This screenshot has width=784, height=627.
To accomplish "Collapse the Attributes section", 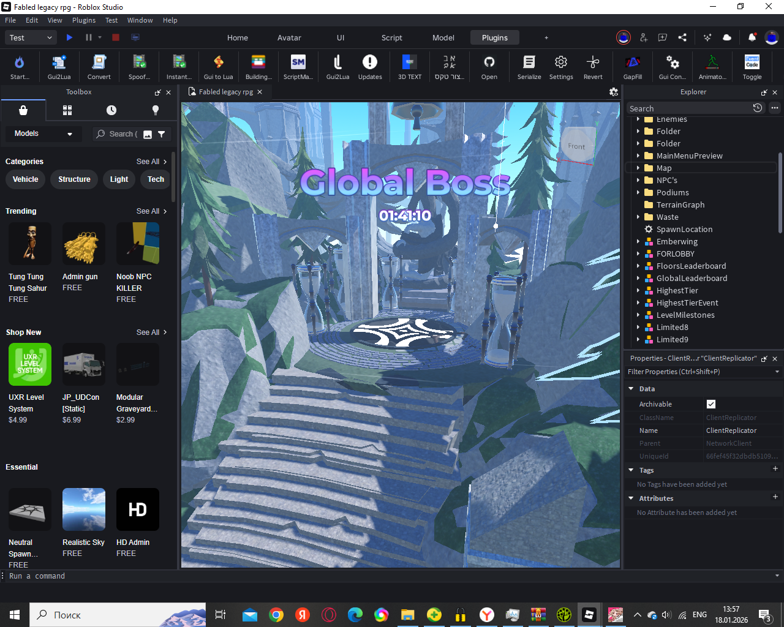I will (631, 498).
